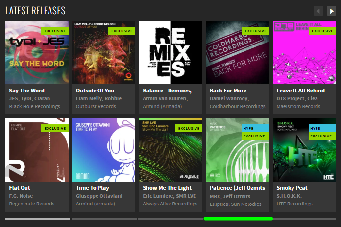Open Show Me The Light artwork
Viewport: 341px width, 227px height.
tap(170, 150)
